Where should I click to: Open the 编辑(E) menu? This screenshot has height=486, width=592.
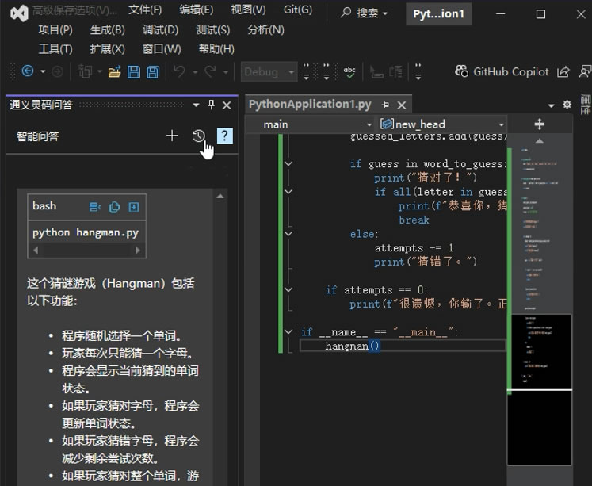196,10
